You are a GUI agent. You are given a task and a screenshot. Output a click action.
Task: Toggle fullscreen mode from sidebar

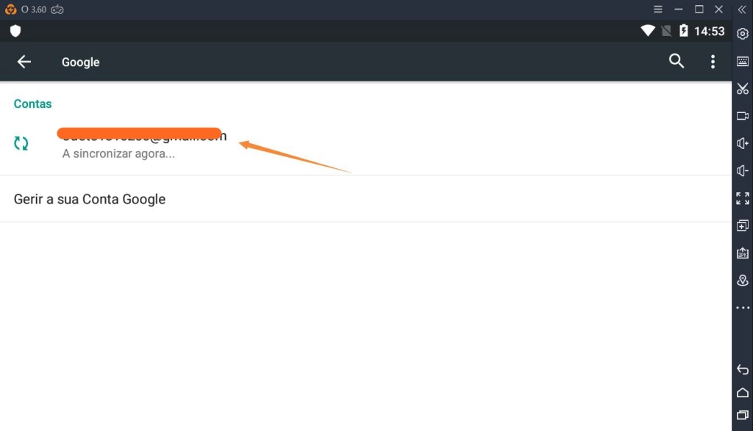point(743,198)
